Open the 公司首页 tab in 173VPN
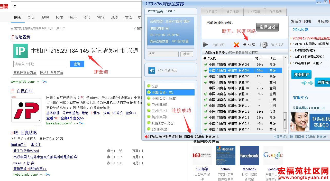This screenshot has width=330, height=181. point(211,12)
